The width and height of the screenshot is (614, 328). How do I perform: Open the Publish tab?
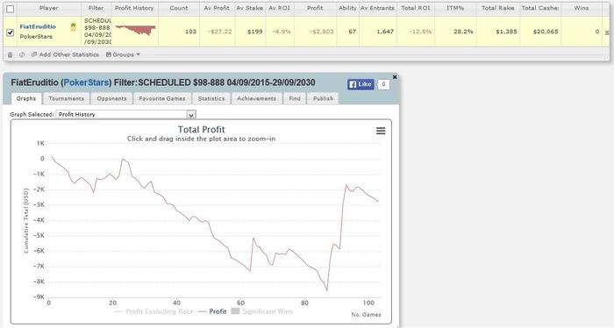pos(323,98)
